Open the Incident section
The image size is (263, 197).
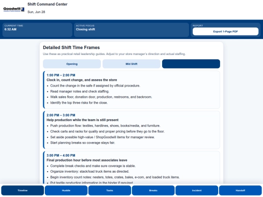point(197,191)
